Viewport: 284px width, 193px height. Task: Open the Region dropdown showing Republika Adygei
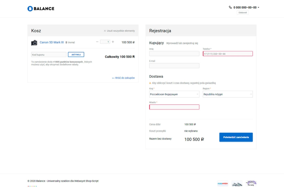click(228, 94)
